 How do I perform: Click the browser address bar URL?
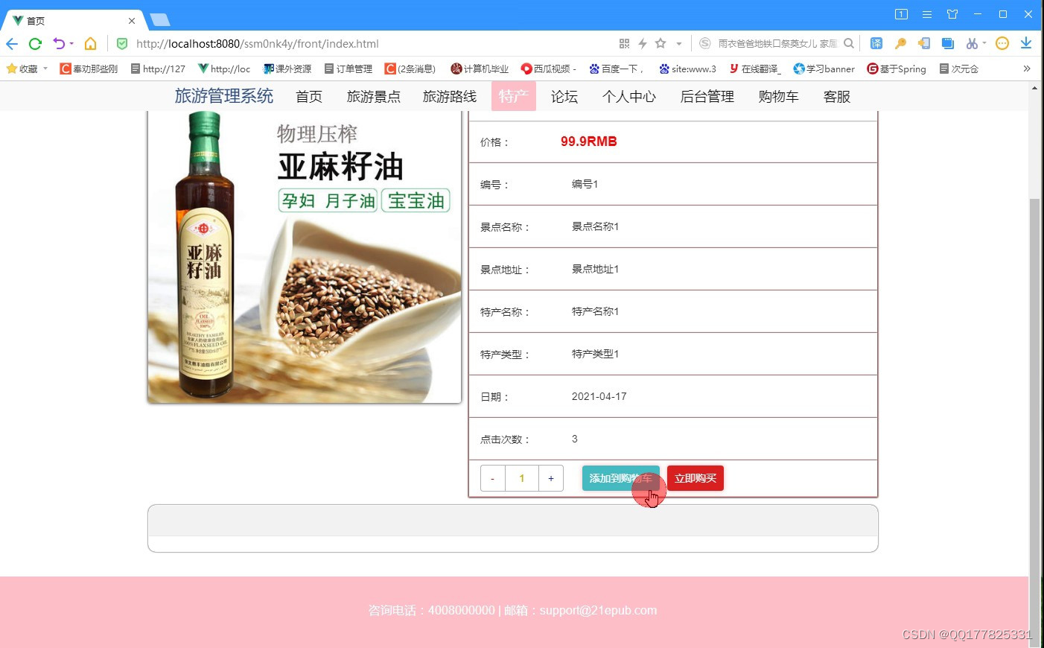point(258,44)
